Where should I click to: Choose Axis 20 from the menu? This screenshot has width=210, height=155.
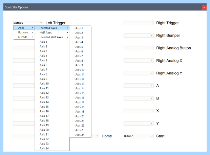point(52,130)
